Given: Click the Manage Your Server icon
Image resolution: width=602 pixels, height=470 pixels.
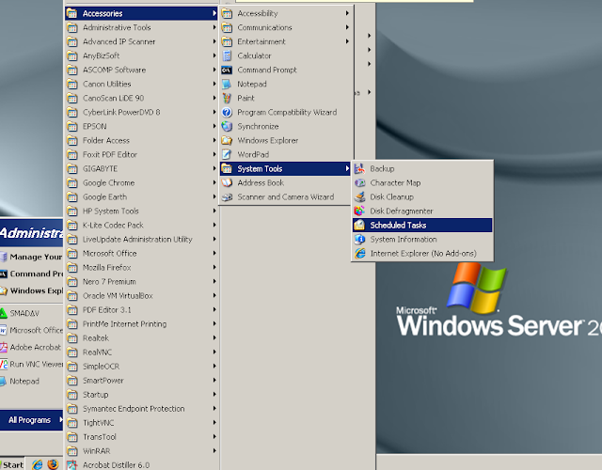Looking at the screenshot, I should coord(3,257).
